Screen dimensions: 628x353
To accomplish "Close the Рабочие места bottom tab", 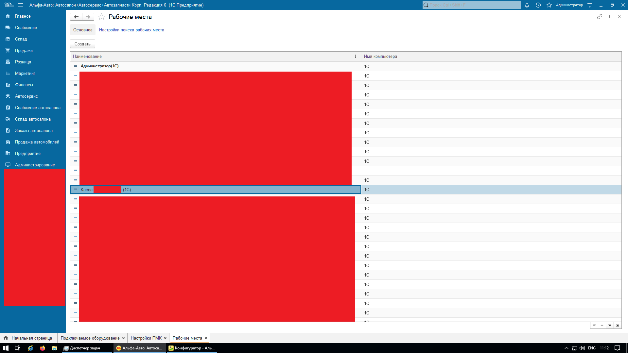I will (206, 338).
